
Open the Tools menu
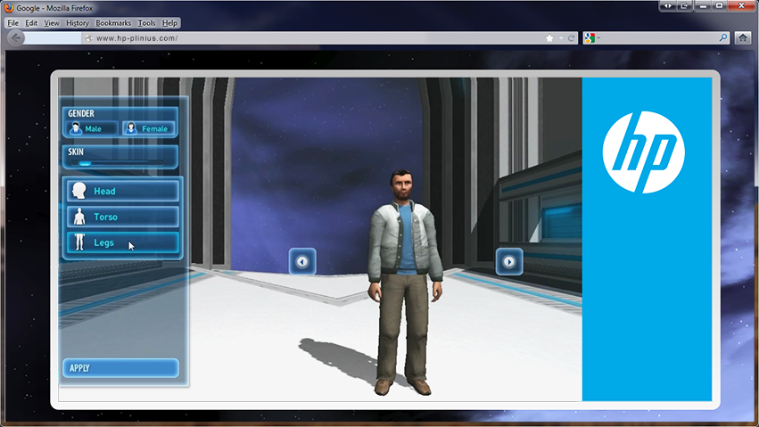[146, 23]
